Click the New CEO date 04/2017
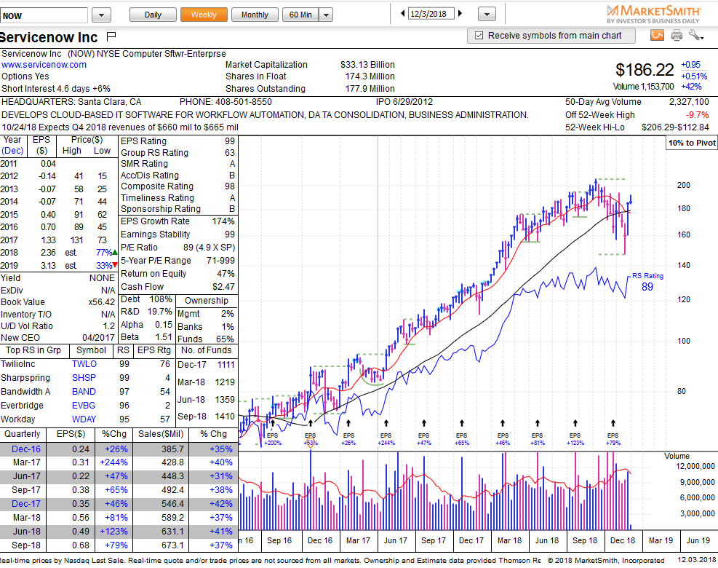 point(98,338)
